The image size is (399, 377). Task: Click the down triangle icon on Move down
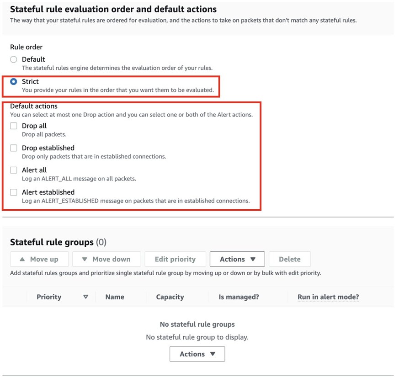[x=85, y=259]
